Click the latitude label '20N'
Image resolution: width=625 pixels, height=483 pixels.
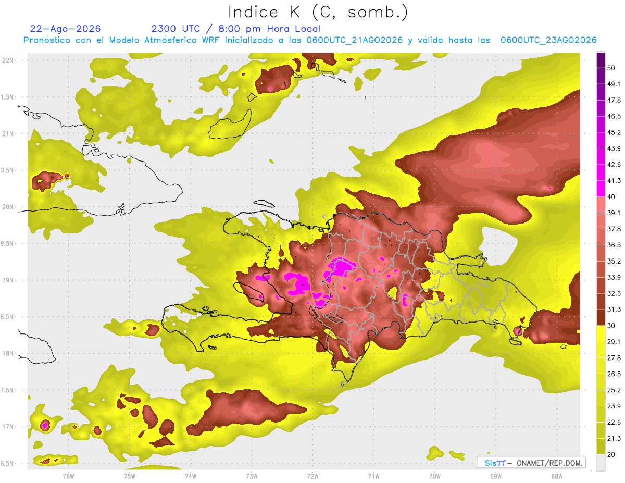pyautogui.click(x=8, y=207)
